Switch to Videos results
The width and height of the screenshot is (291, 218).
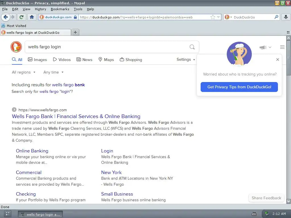coord(62,60)
